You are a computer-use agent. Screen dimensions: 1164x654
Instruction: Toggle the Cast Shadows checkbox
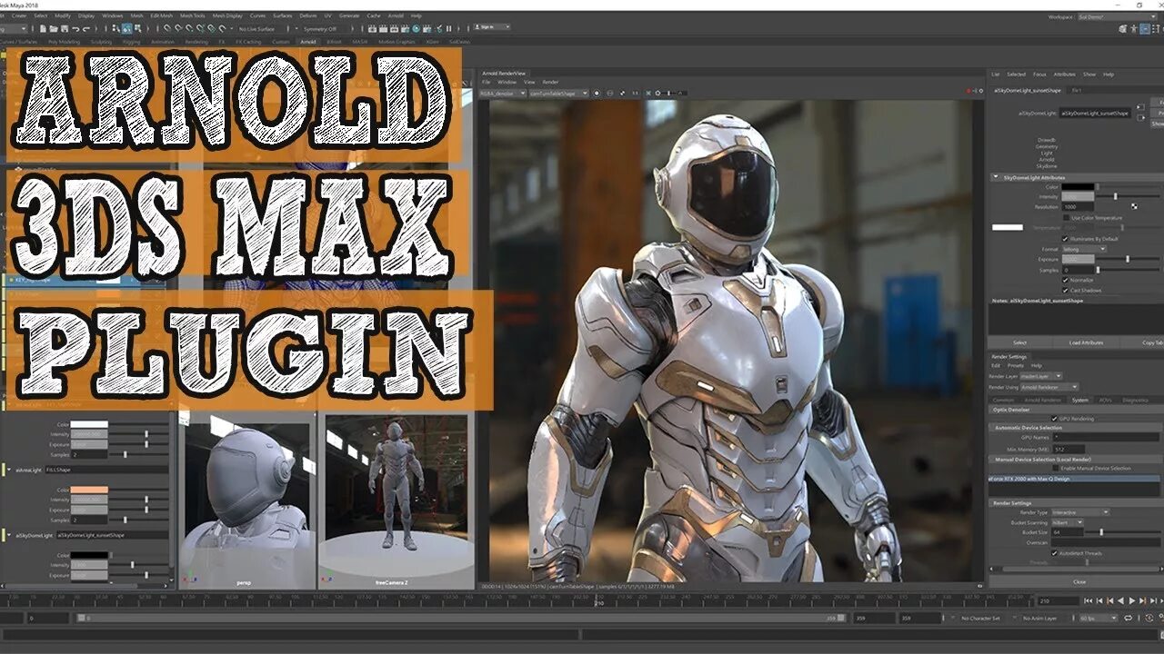[1065, 291]
